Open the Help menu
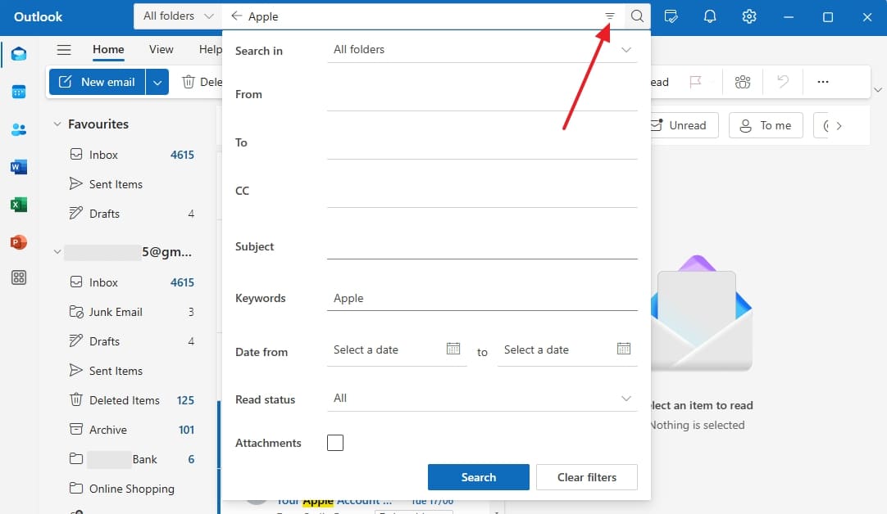Image resolution: width=887 pixels, height=514 pixels. pyautogui.click(x=210, y=49)
